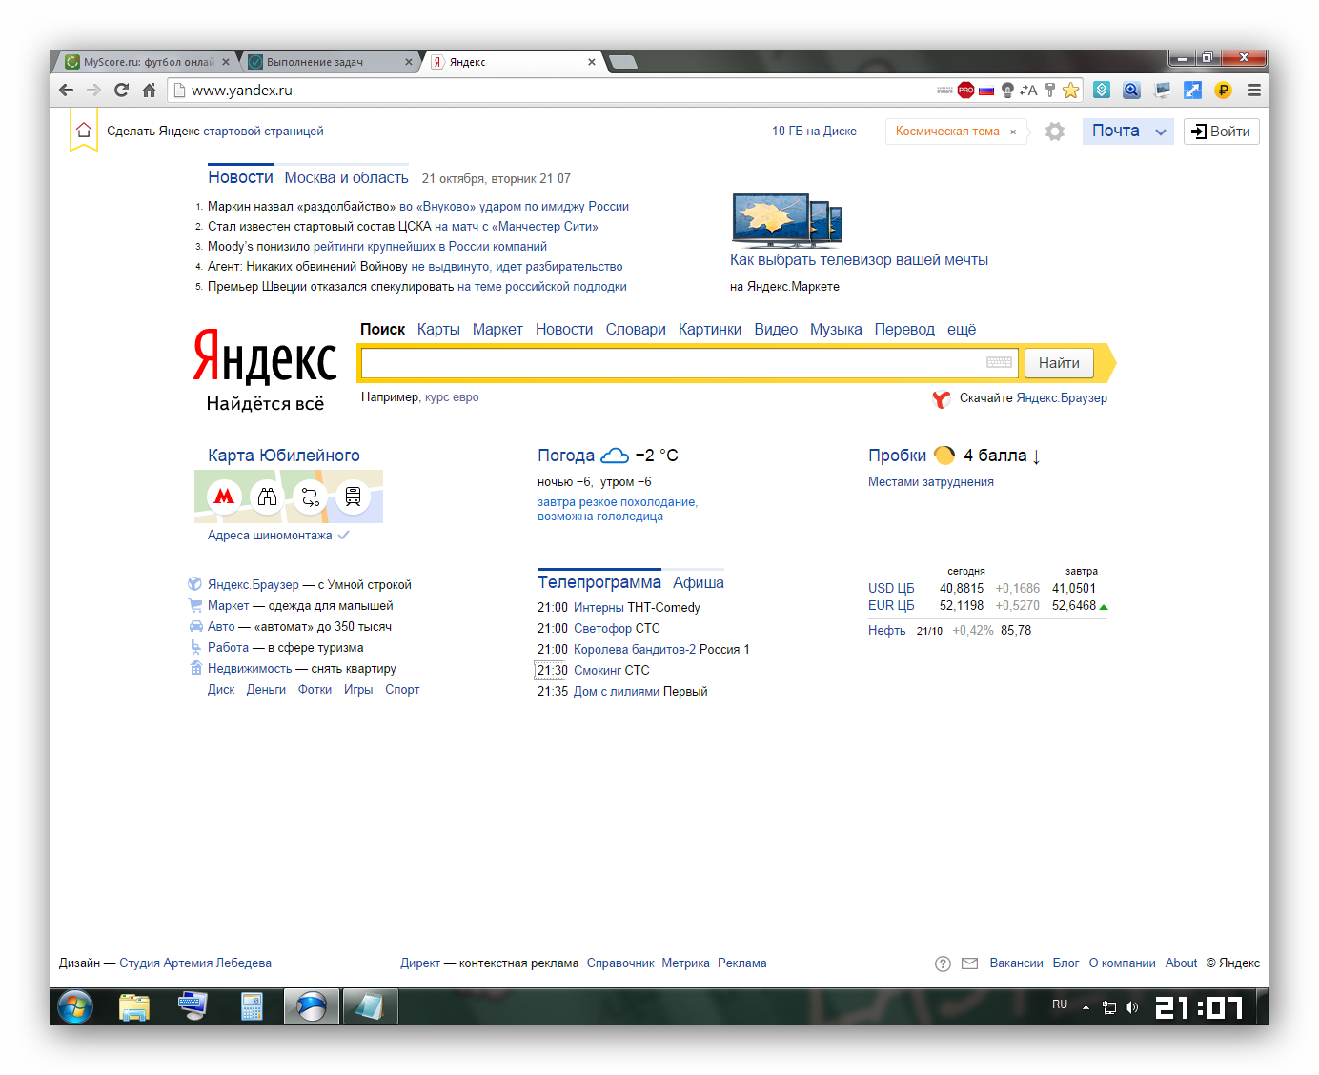
Task: Open Карта Юбилейного link
Action: [284, 456]
